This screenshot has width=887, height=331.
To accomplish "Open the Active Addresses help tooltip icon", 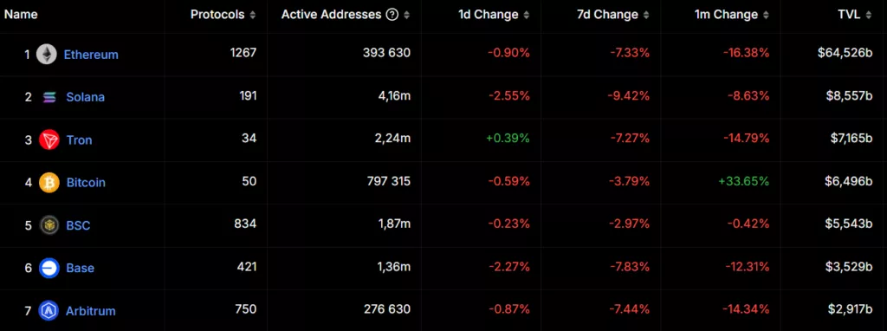I will point(392,16).
